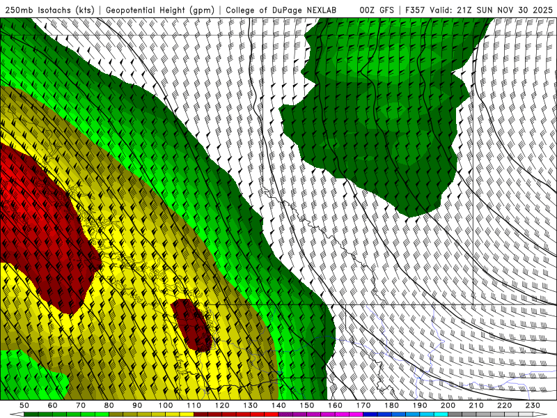Click the '210' legend number
The height and width of the screenshot is (418, 557).
tap(476, 405)
